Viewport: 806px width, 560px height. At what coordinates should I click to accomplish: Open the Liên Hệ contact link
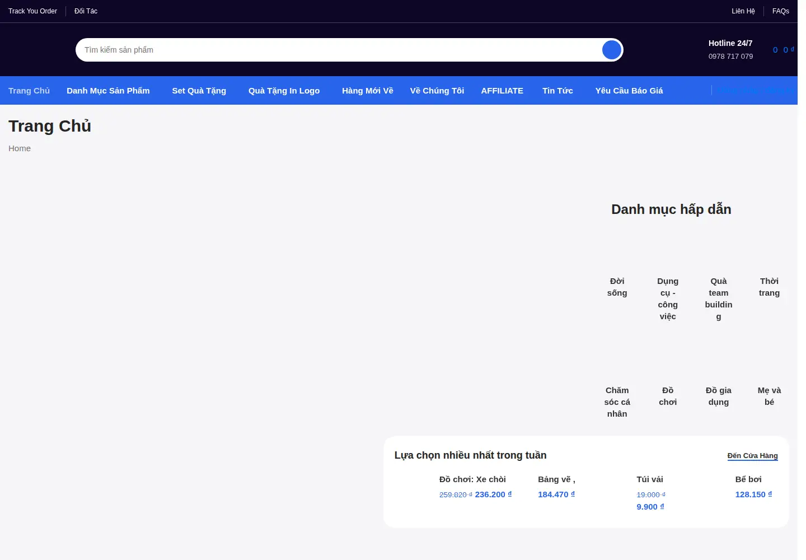coord(743,11)
